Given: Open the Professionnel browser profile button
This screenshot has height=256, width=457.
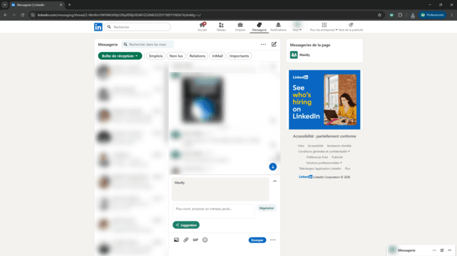Looking at the screenshot, I should [x=432, y=15].
